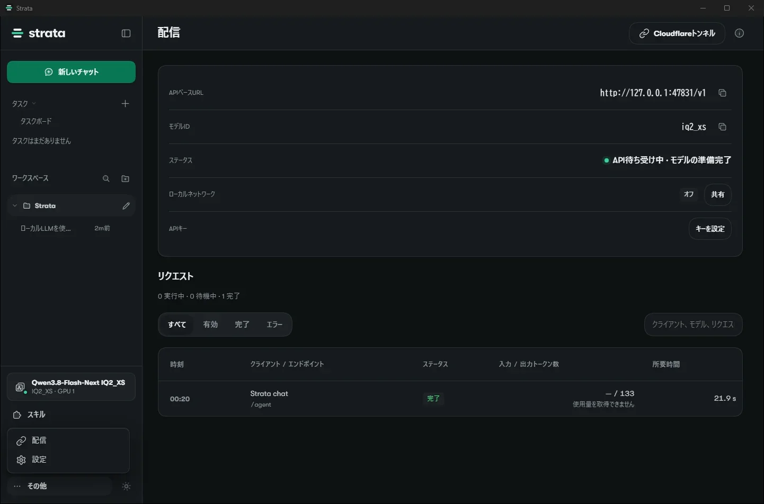Select the すべて request filter tab
This screenshot has height=504, width=764.
177,325
